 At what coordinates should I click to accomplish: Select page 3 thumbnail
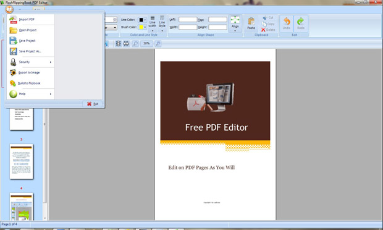click(x=21, y=161)
